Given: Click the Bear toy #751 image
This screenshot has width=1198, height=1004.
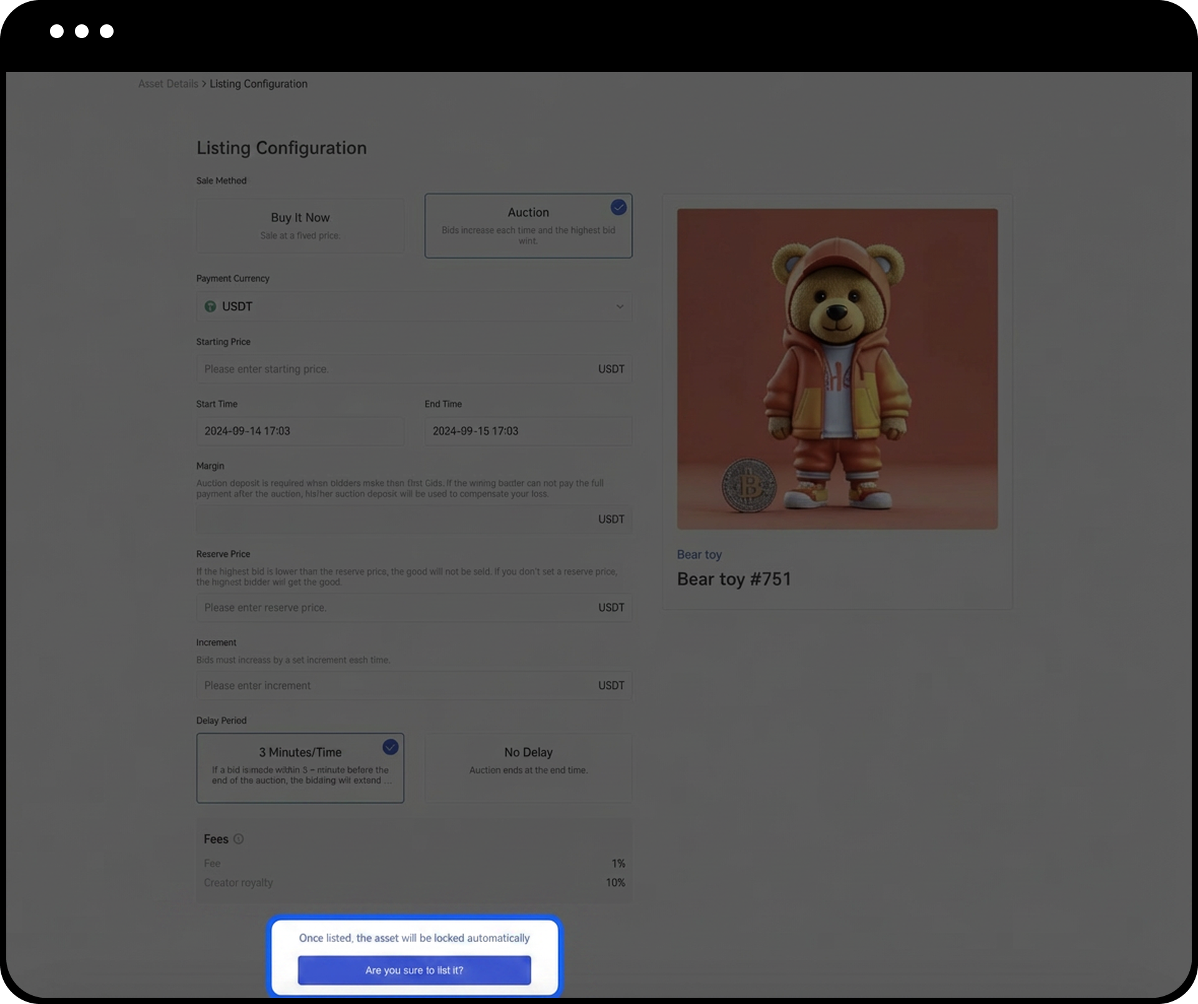Looking at the screenshot, I should pyautogui.click(x=837, y=369).
